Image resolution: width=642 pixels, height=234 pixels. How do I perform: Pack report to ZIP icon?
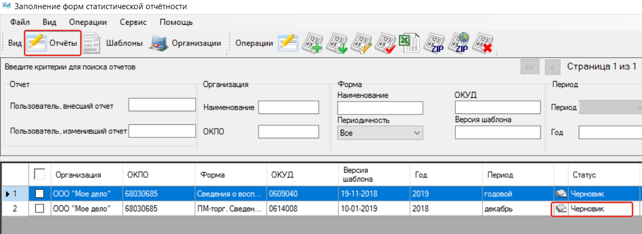click(434, 43)
